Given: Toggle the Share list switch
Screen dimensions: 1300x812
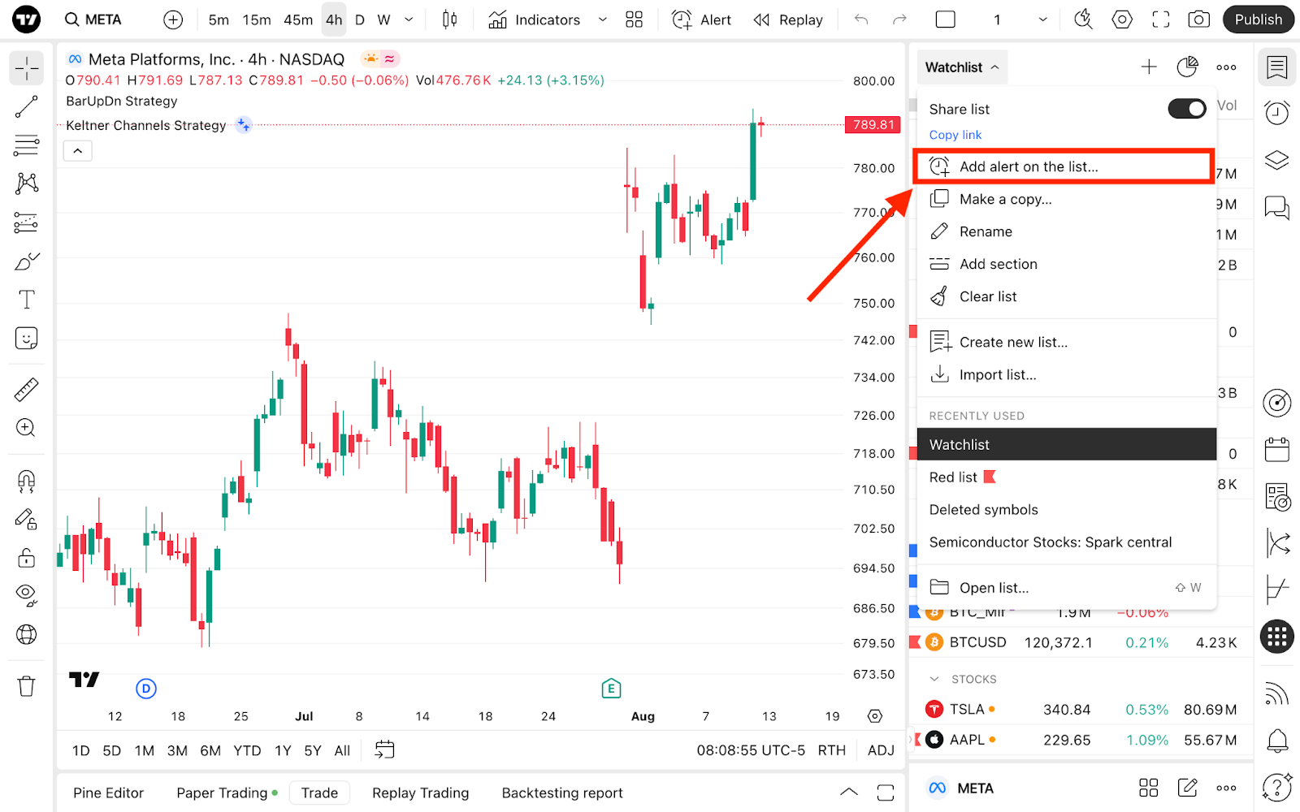Looking at the screenshot, I should click(x=1187, y=109).
